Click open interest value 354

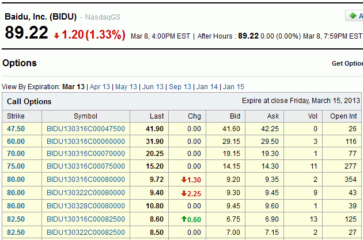(x=350, y=180)
